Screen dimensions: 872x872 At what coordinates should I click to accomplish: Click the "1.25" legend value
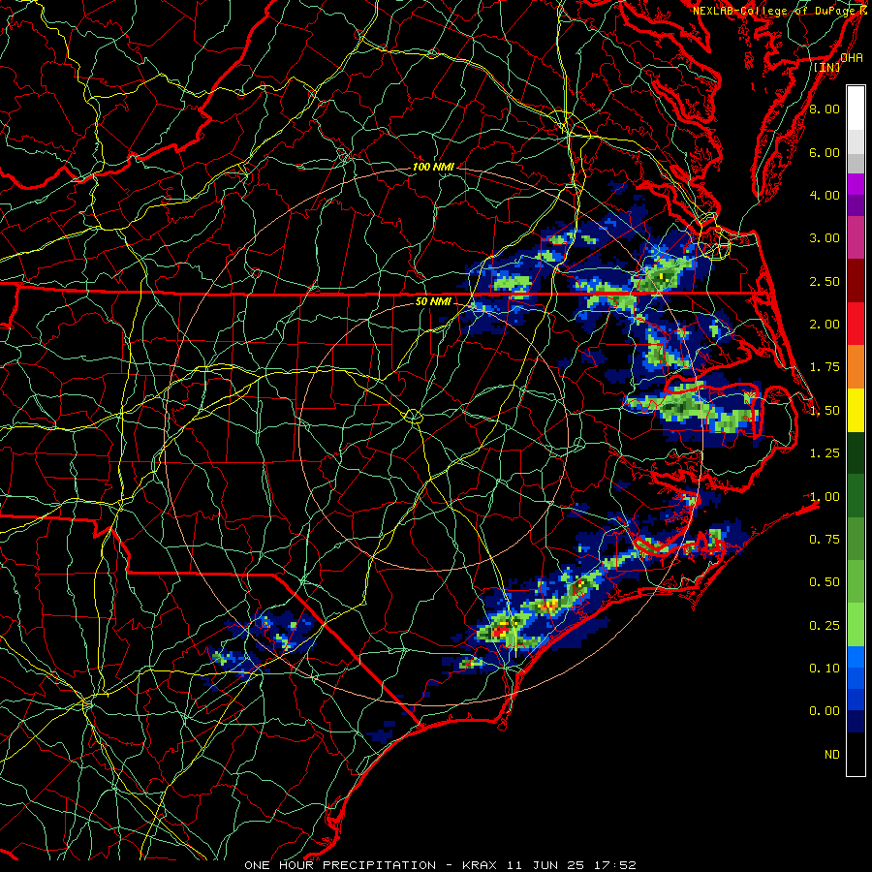pos(825,453)
